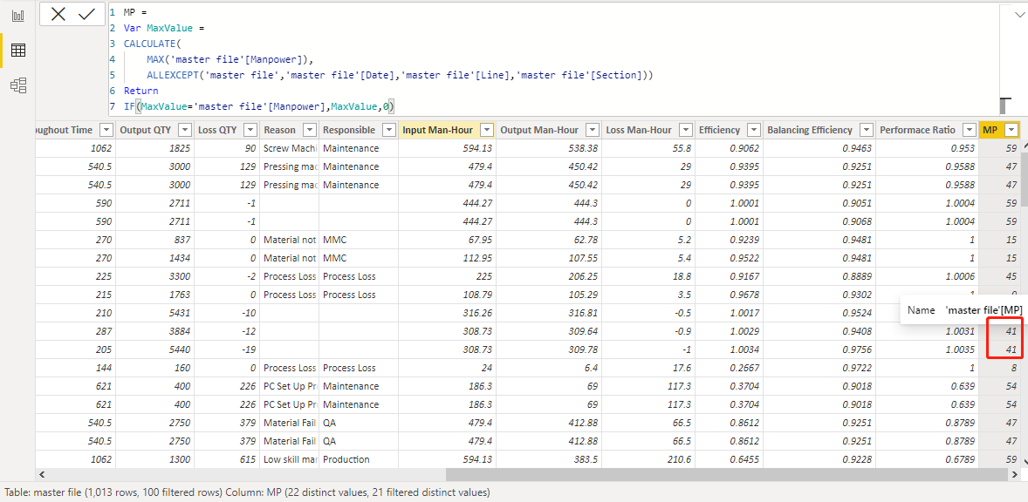Click the scroll left arrow of table

pyautogui.click(x=41, y=474)
